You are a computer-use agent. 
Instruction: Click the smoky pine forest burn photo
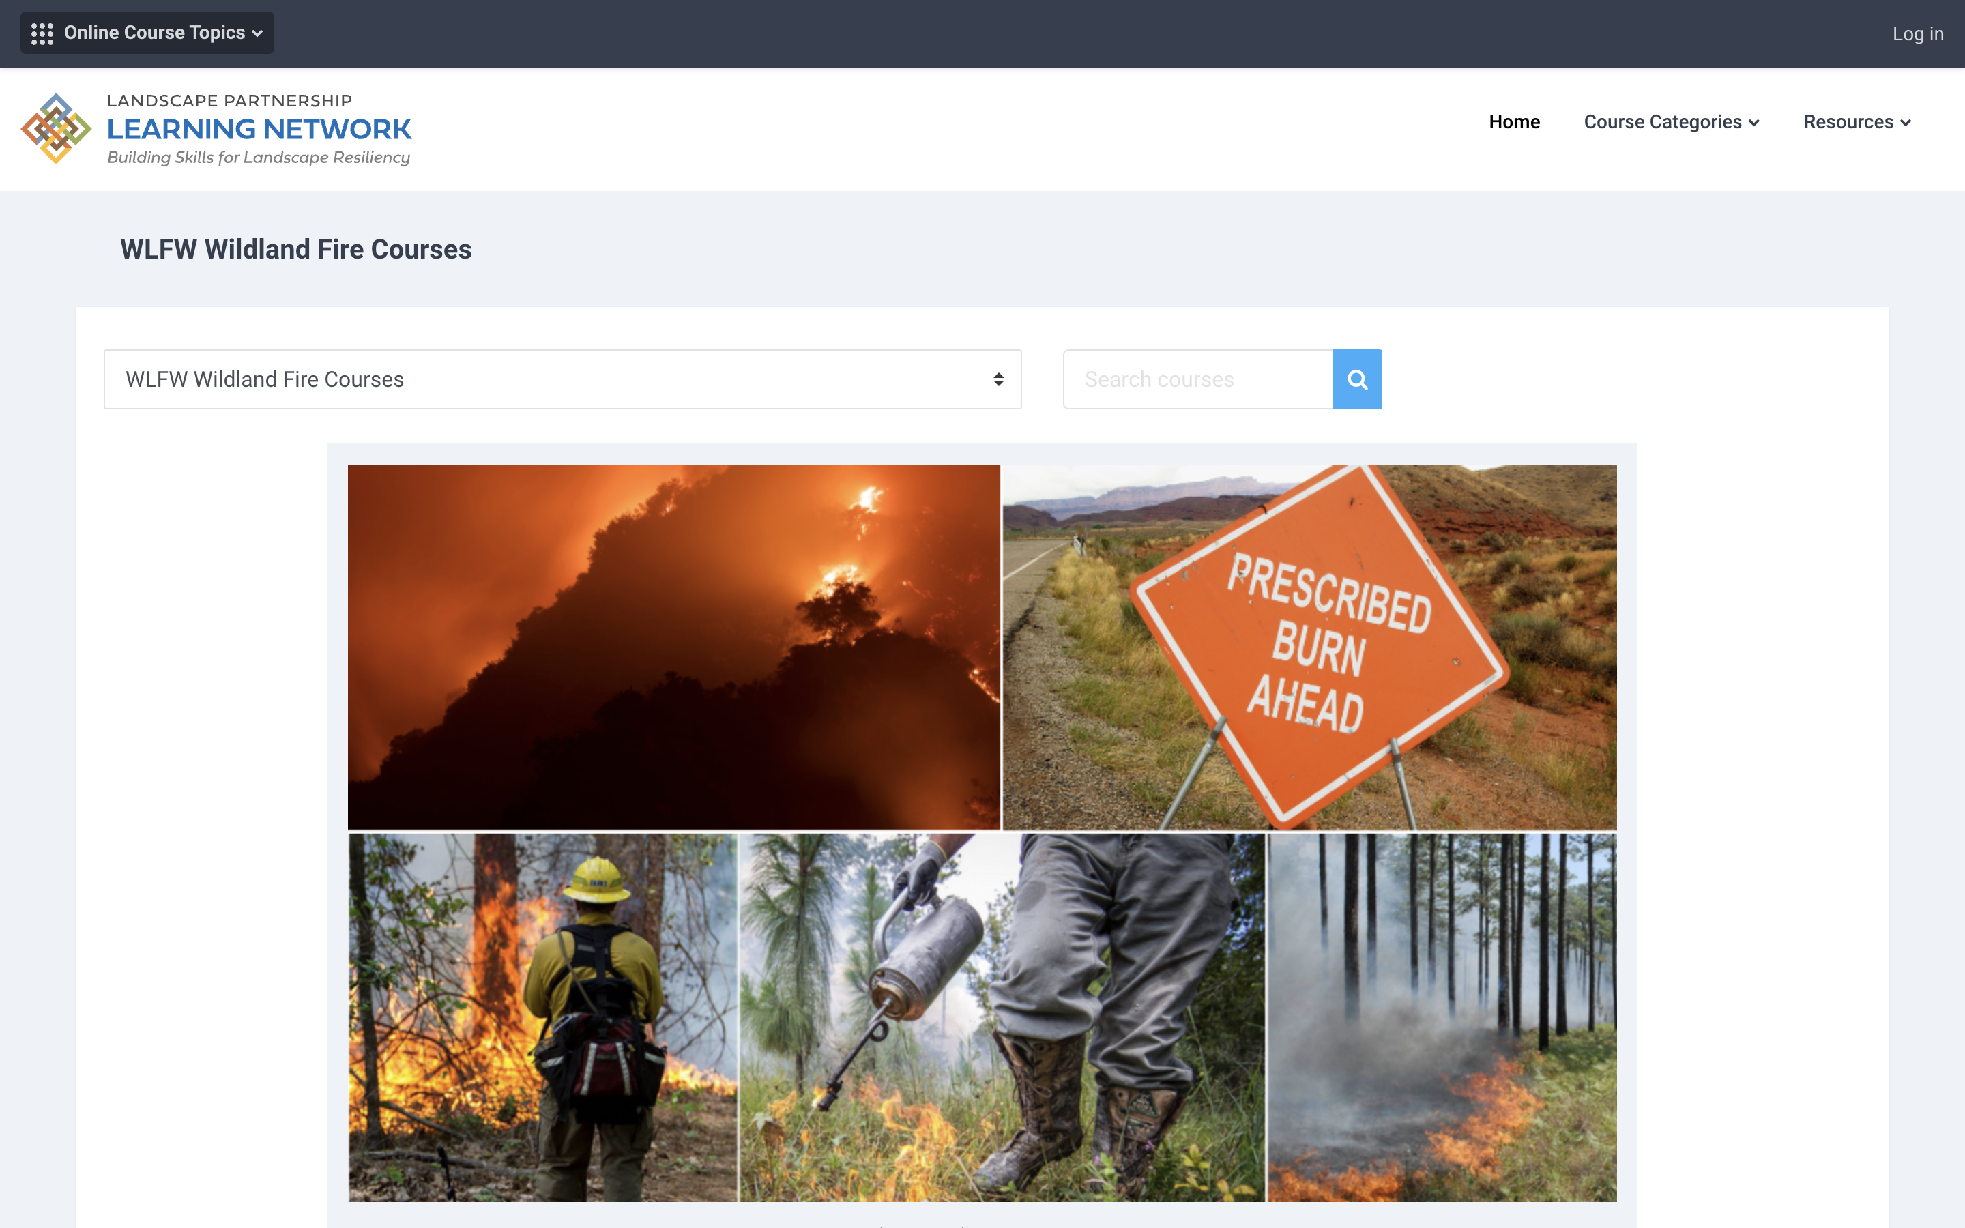click(1441, 1015)
